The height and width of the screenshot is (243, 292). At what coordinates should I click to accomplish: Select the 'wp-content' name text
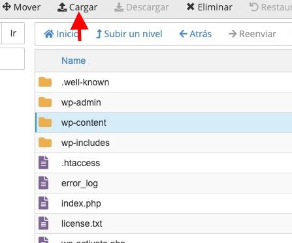pos(84,122)
